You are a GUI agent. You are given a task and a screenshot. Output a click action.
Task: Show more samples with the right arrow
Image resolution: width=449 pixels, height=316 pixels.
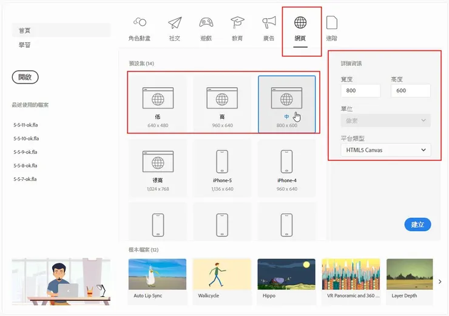point(440,281)
